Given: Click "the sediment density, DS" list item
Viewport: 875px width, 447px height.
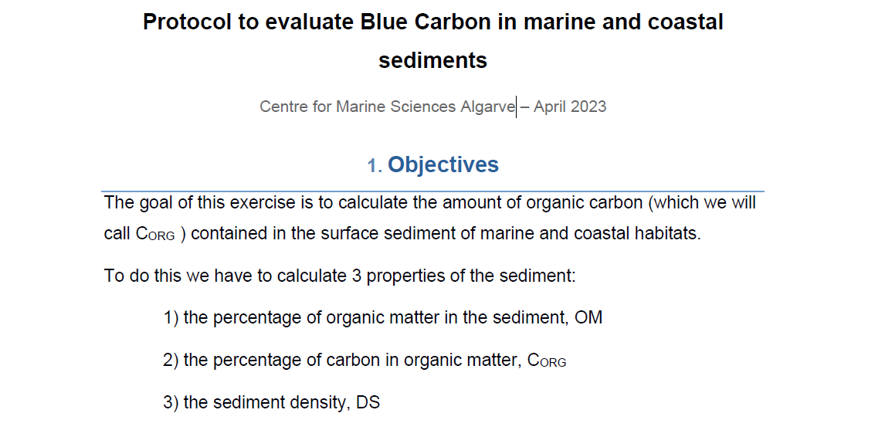Looking at the screenshot, I should pos(281,403).
